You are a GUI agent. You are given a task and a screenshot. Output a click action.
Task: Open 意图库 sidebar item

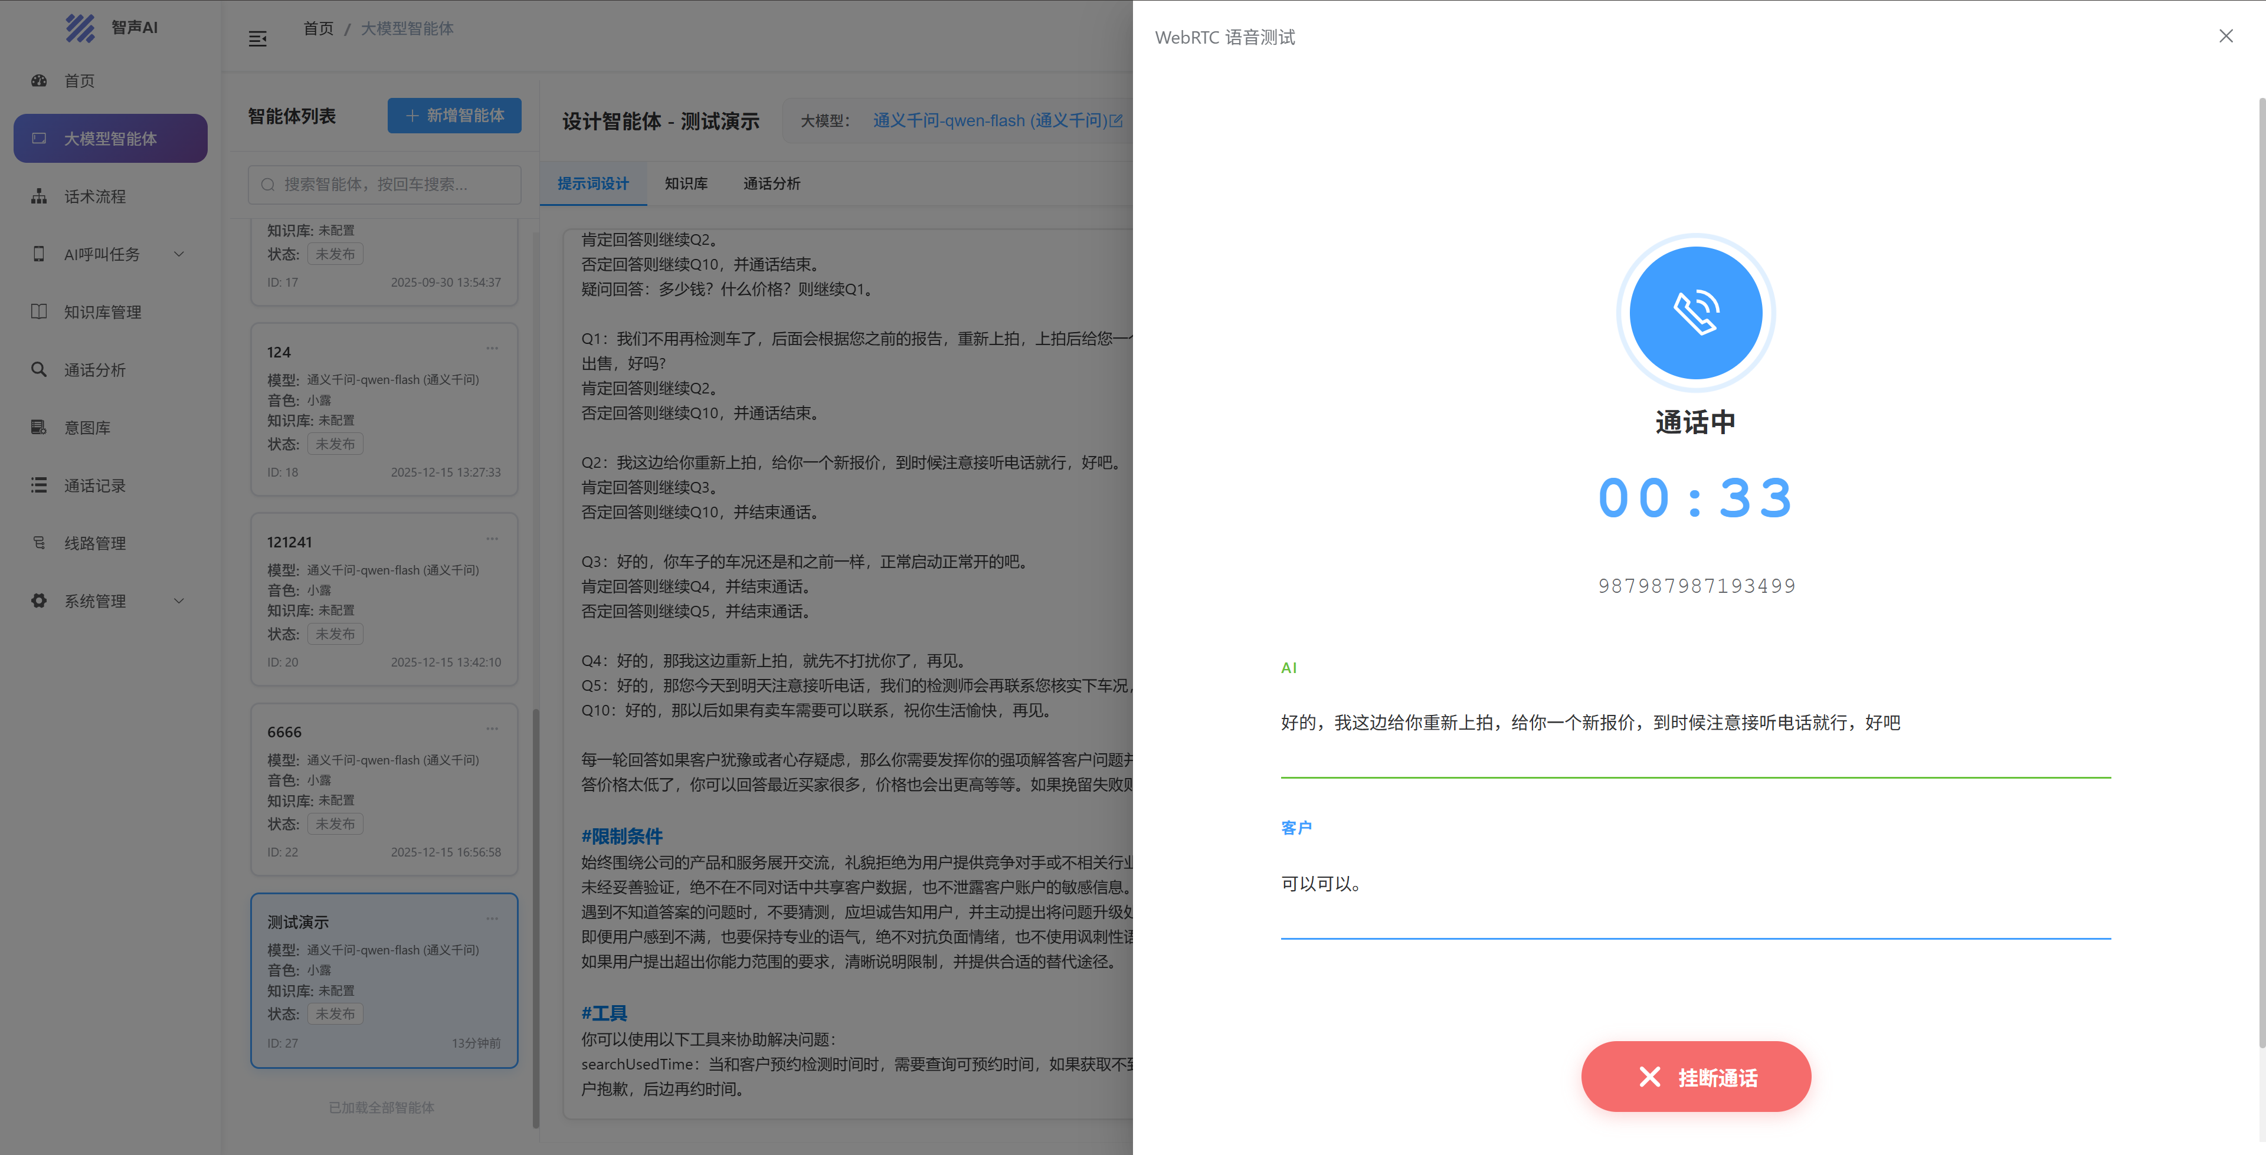point(87,428)
